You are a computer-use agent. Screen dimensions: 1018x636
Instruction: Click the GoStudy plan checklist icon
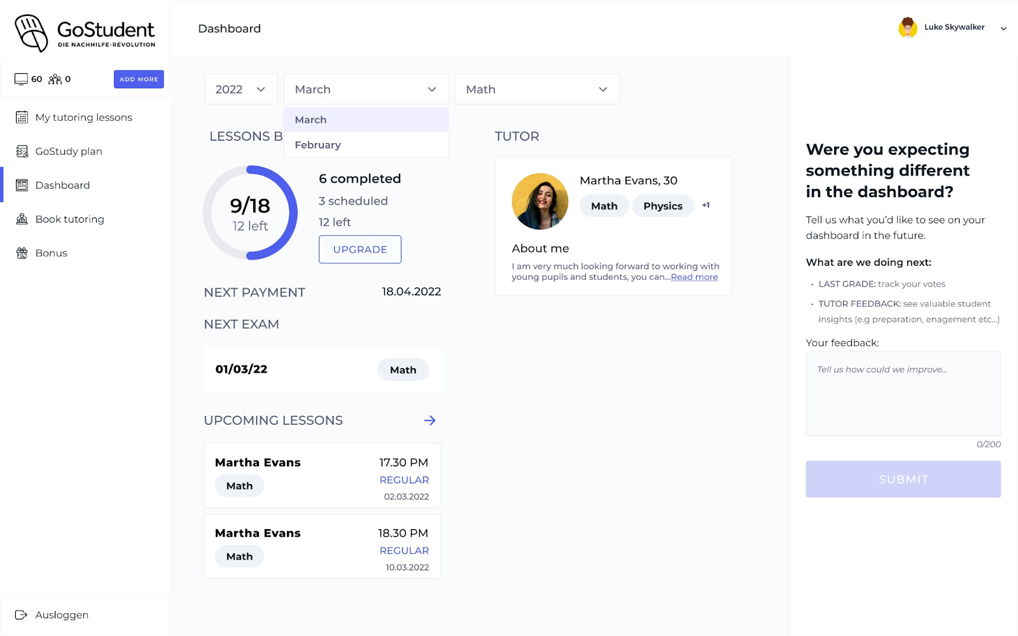click(22, 151)
